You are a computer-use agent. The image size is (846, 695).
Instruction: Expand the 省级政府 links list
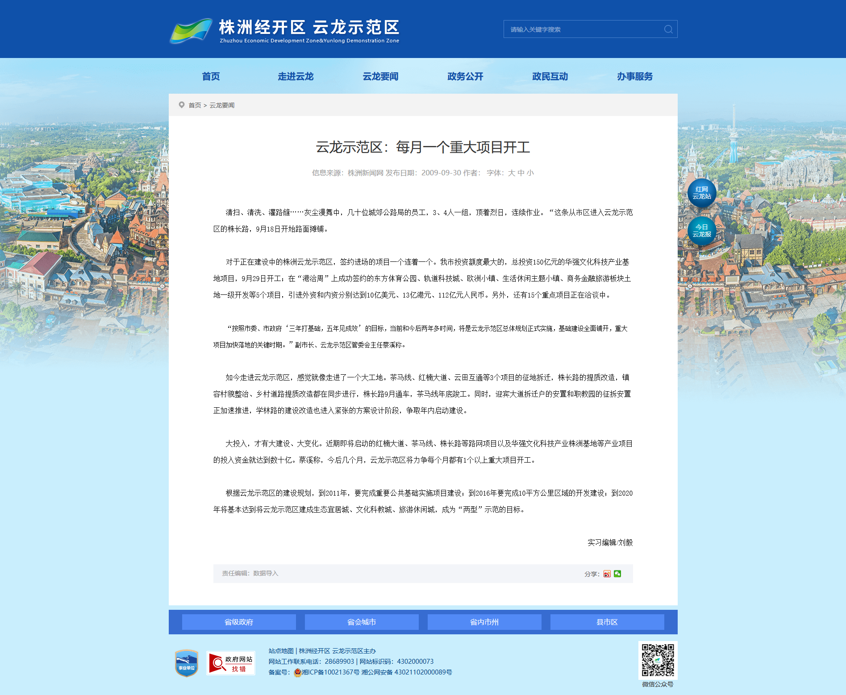pos(239,622)
